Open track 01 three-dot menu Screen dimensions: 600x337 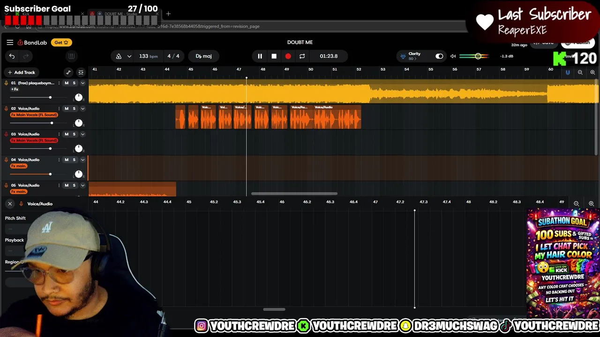coord(59,83)
